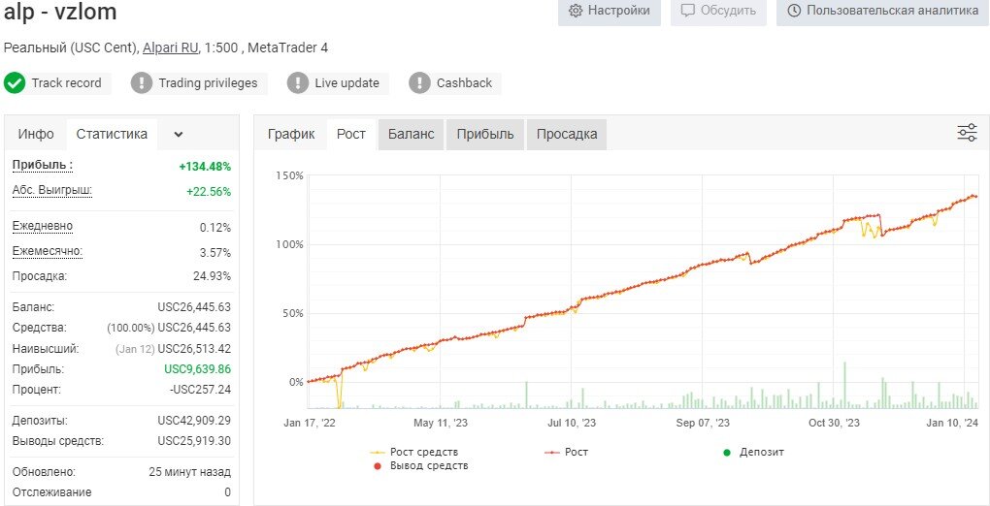The height and width of the screenshot is (506, 990).
Task: Open the Просадка drawdown tab
Action: click(x=567, y=135)
